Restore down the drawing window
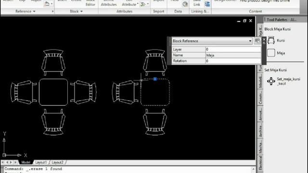308x173 pixels. (244, 21)
